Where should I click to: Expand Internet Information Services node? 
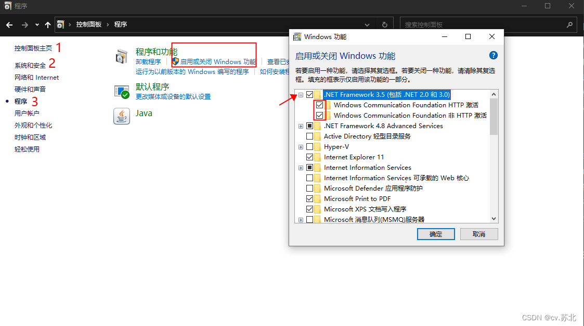pos(301,168)
